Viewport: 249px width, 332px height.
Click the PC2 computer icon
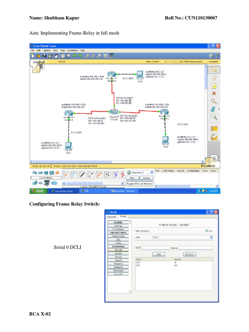[165, 140]
